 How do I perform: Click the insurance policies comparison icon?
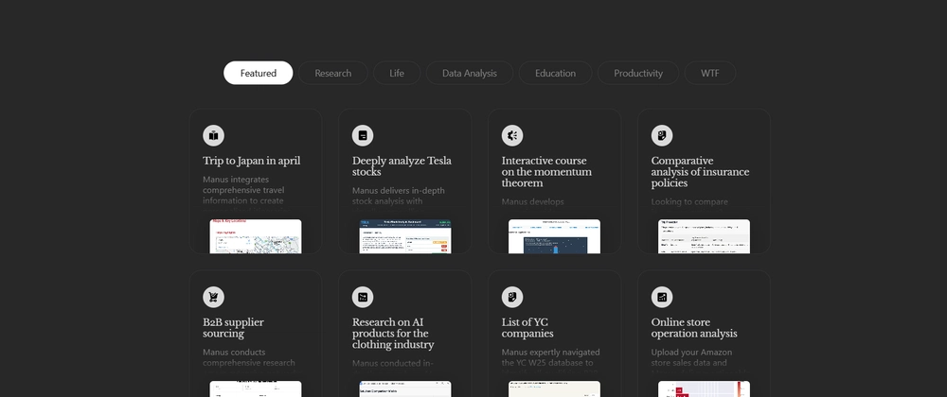pos(662,135)
